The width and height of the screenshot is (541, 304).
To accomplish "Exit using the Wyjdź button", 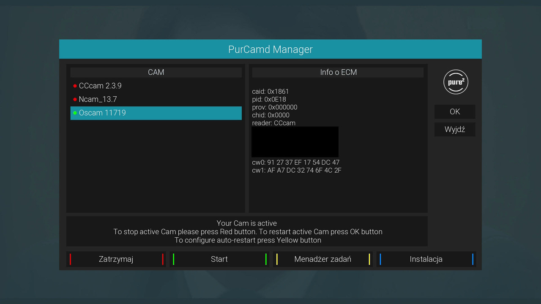I will coord(455,129).
